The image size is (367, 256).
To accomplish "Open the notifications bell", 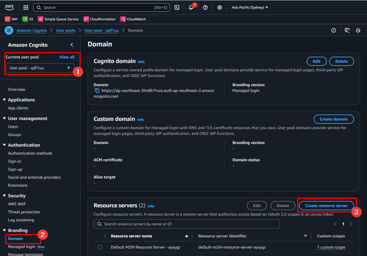I will (191, 7).
